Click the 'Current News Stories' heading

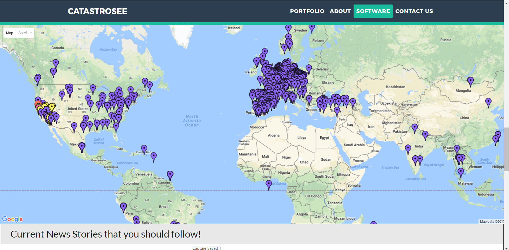(x=106, y=234)
